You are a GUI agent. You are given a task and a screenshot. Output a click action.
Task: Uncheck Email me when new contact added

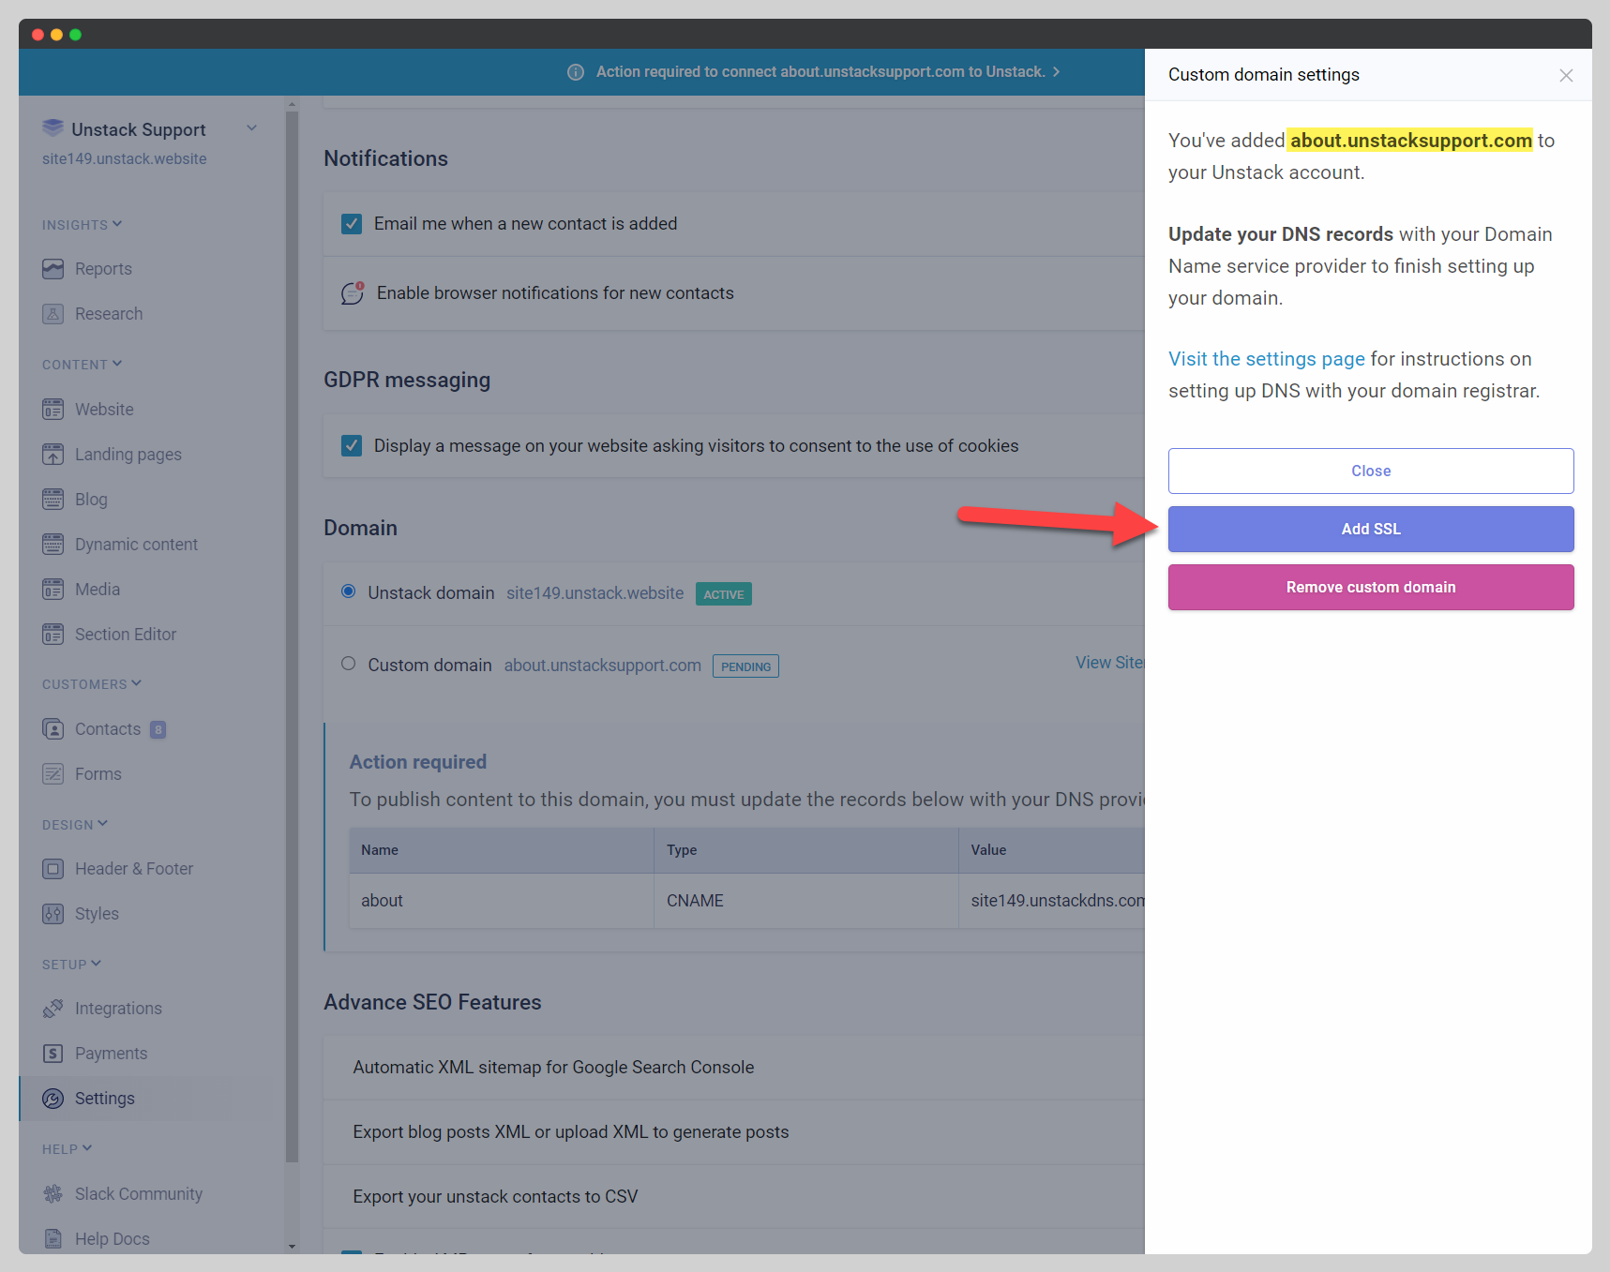[x=352, y=224]
